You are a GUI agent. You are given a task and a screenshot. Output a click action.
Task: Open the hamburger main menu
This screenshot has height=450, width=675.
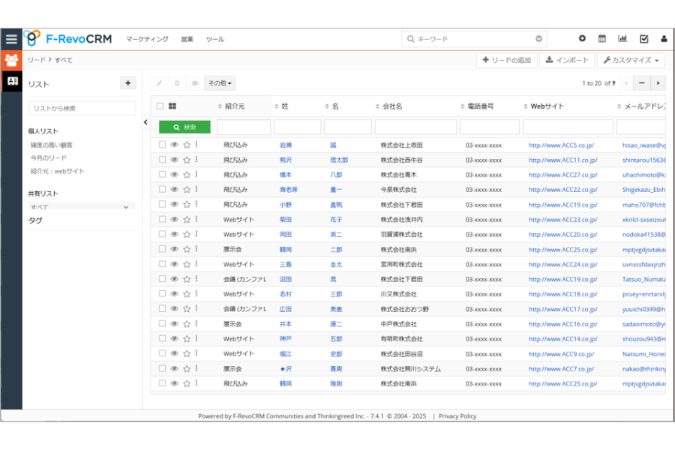11,39
